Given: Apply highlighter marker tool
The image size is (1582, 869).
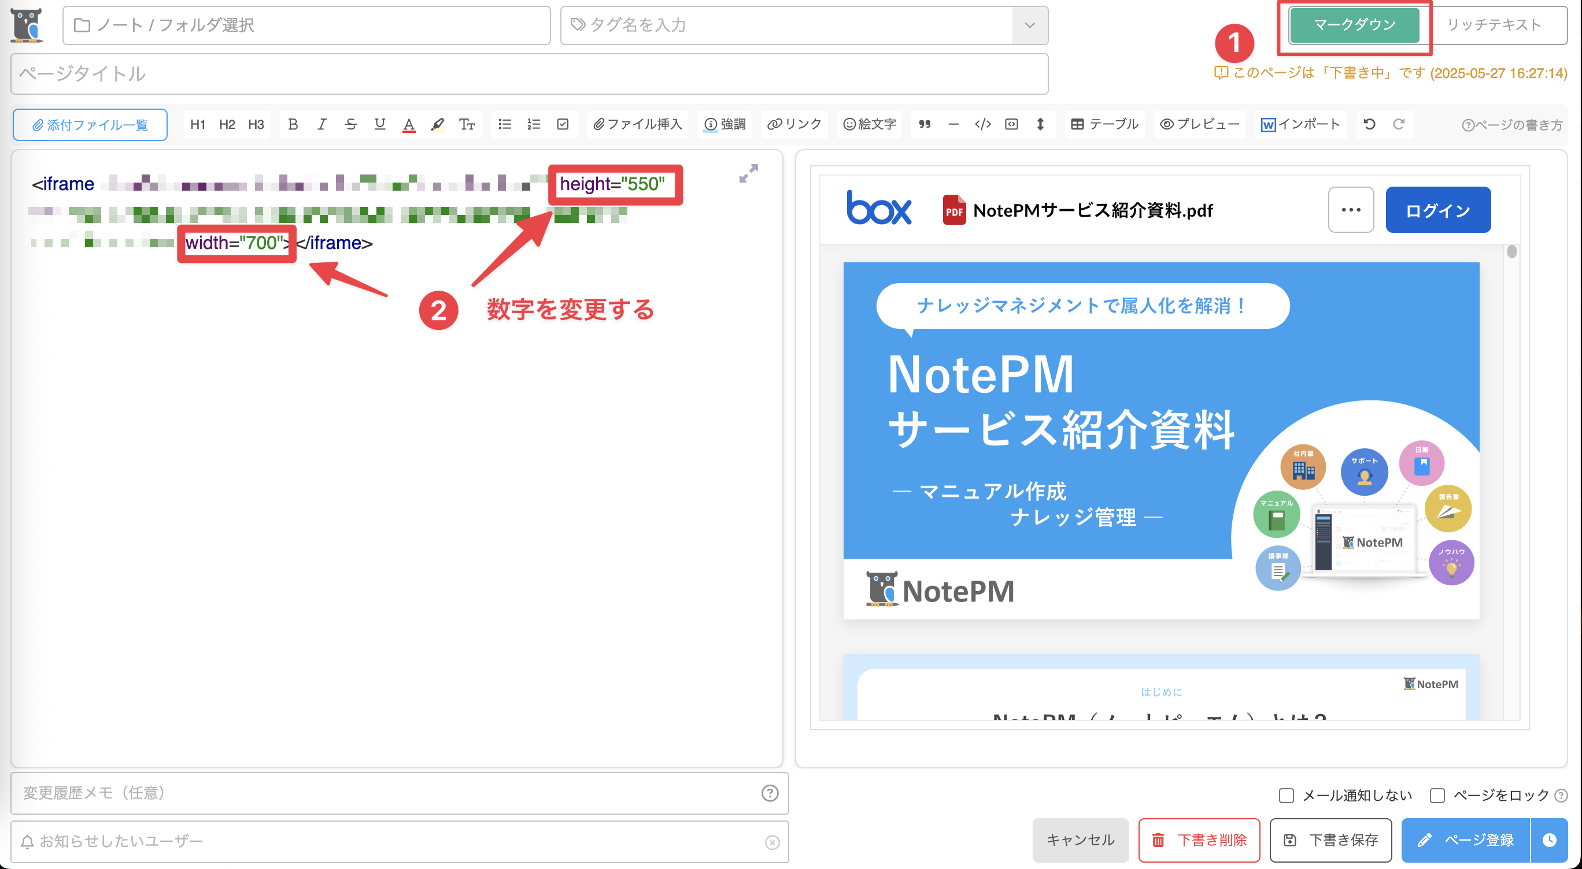Looking at the screenshot, I should click(x=437, y=125).
